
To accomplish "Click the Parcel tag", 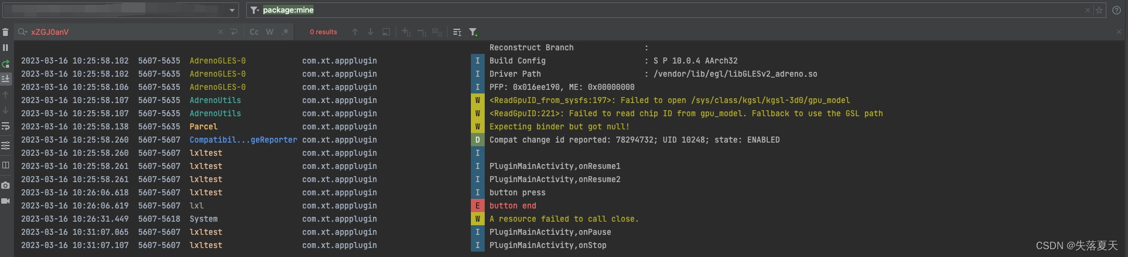I will coord(204,126).
